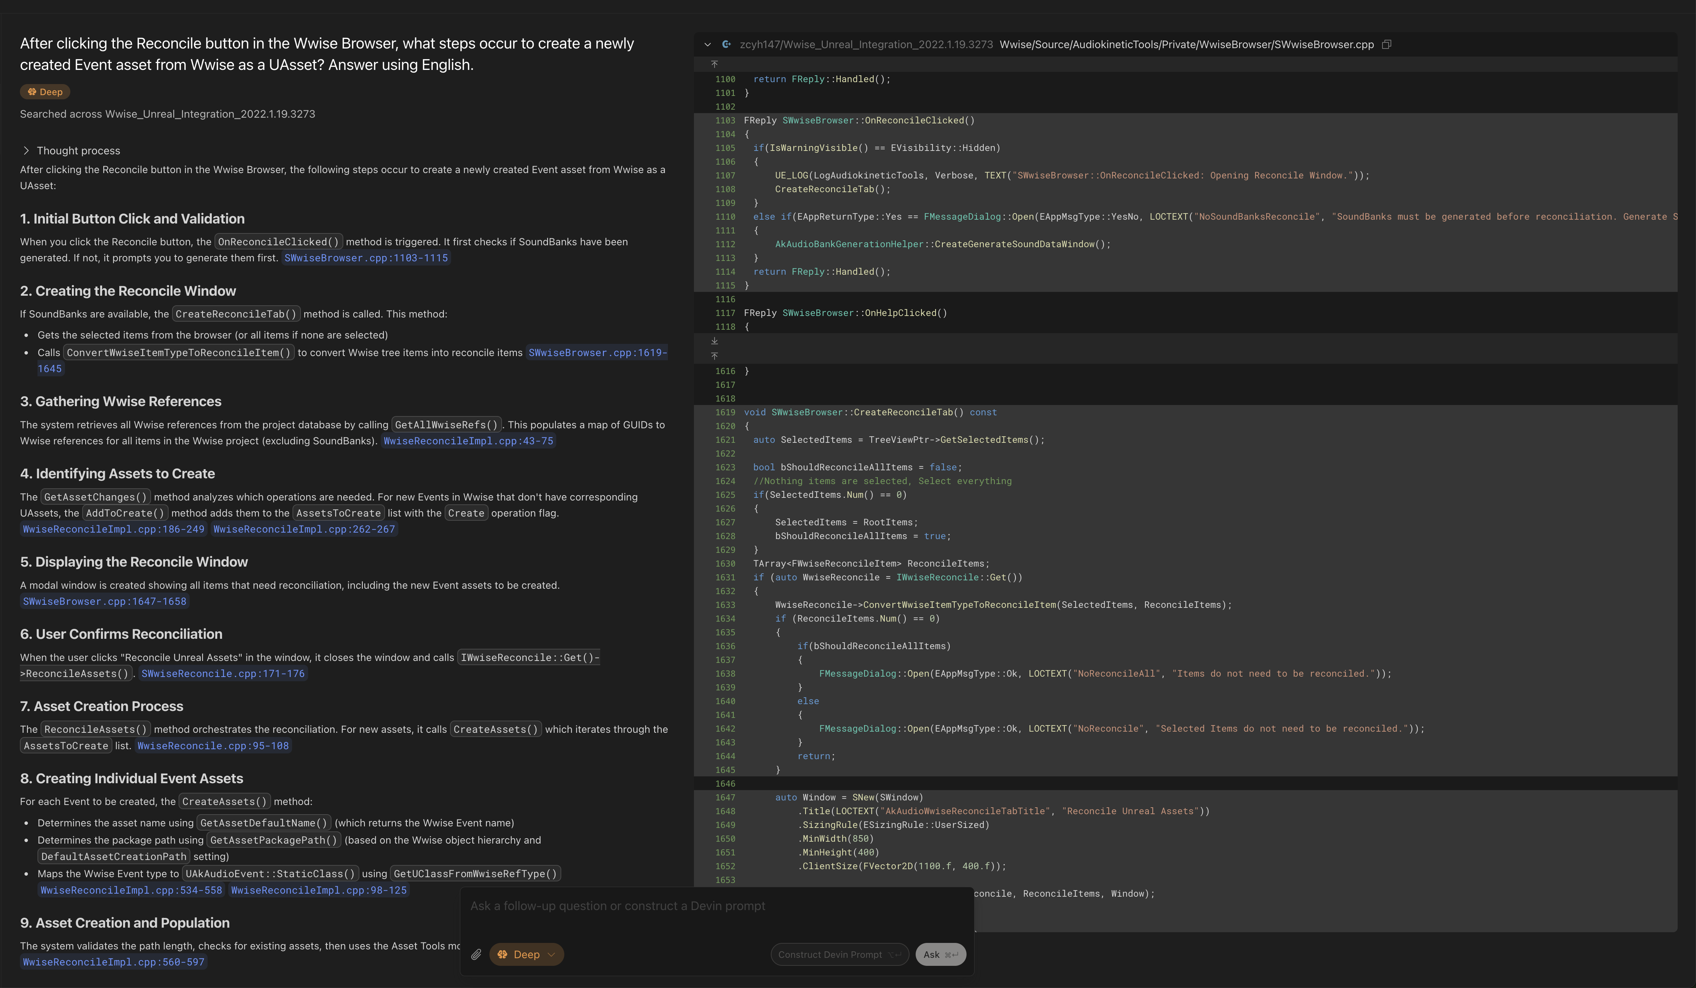Click the C++ file type icon
Screen dimensions: 1696x988
point(726,44)
